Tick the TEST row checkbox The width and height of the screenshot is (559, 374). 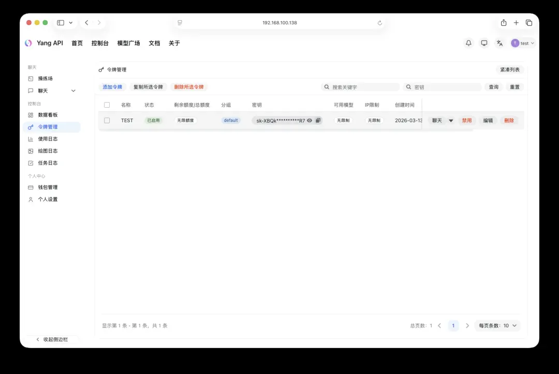click(x=107, y=120)
